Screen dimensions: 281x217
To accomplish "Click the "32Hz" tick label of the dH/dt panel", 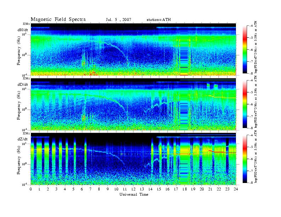I will click(26, 24).
